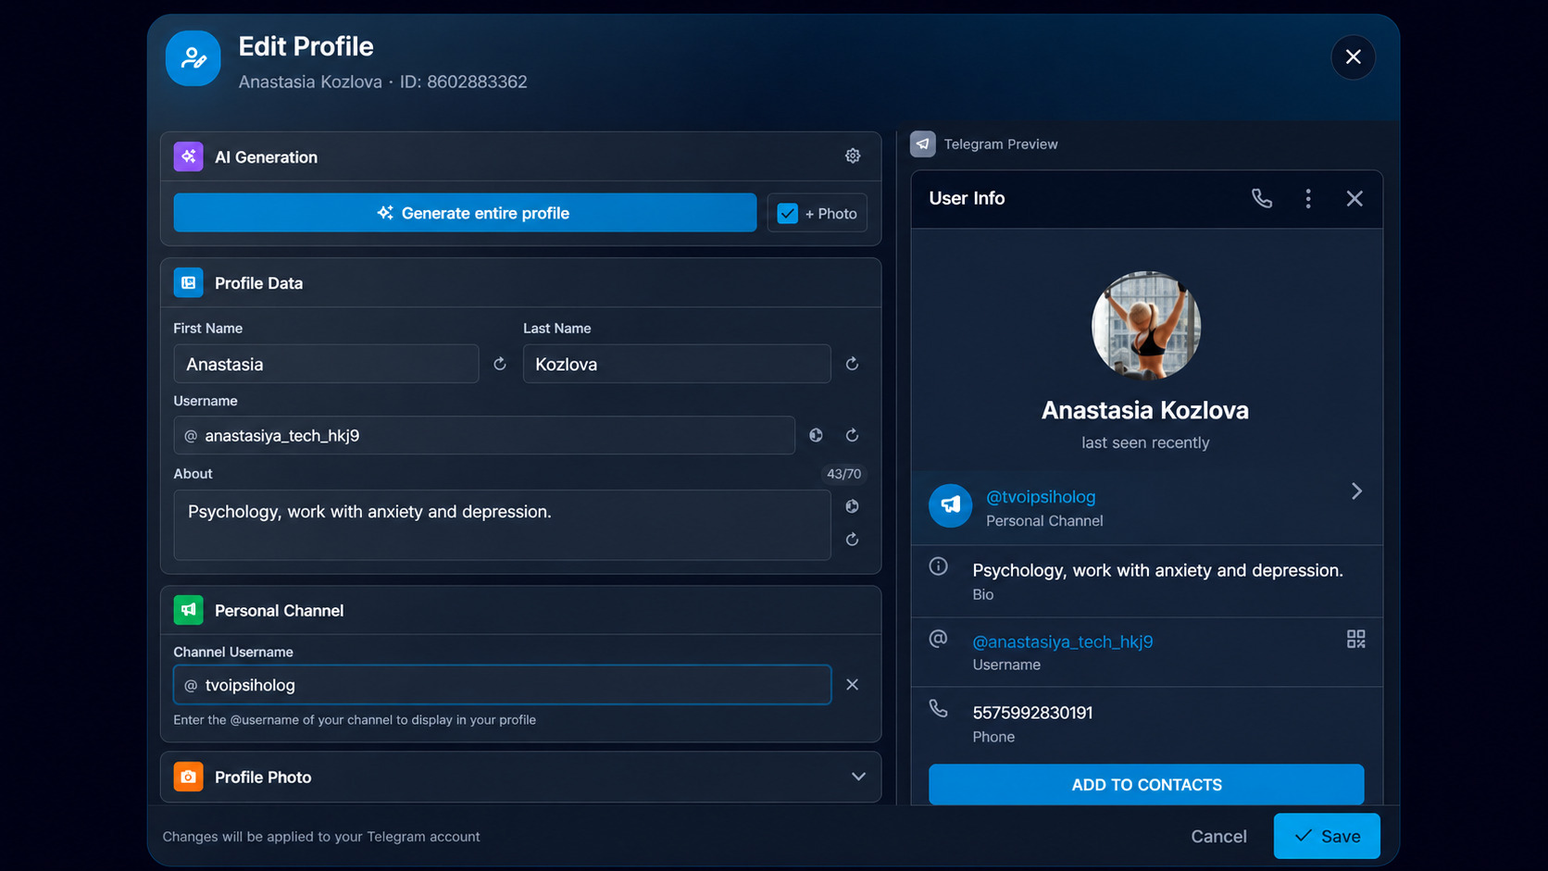Clear the Channel Username field
Viewport: 1548px width, 871px height.
pyautogui.click(x=852, y=685)
